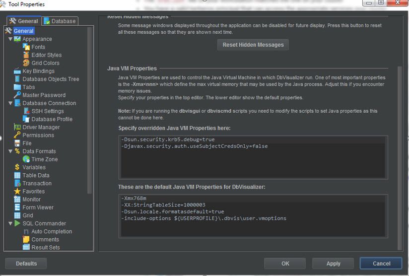Click the Favorites star icon
This screenshot has width=409, height=276.
point(17,191)
